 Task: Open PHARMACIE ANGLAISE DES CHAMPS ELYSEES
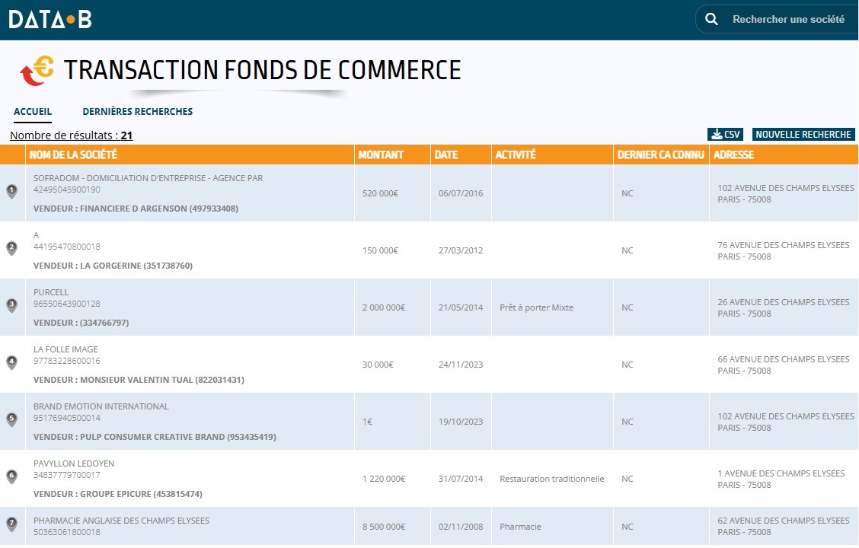(x=121, y=521)
